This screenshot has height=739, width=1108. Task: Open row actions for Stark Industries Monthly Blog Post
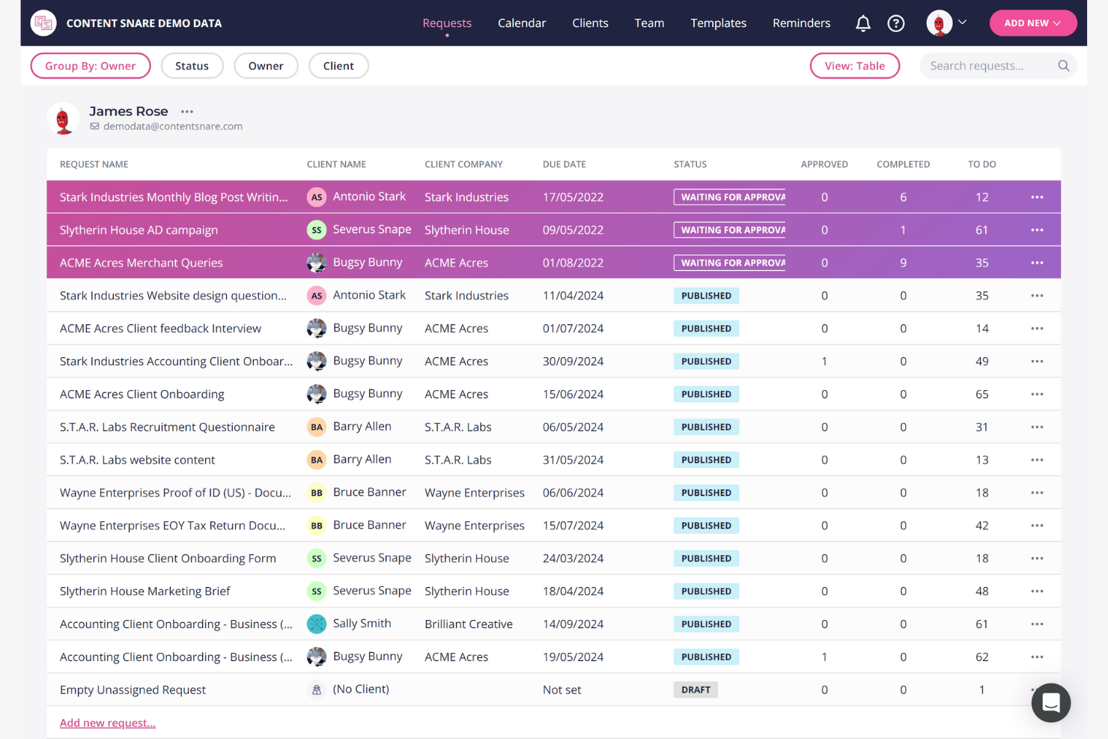click(x=1037, y=196)
